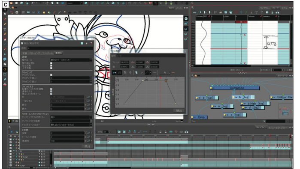Select the Line tool in left toolbar
This screenshot has height=169, width=300.
[x=5, y=44]
